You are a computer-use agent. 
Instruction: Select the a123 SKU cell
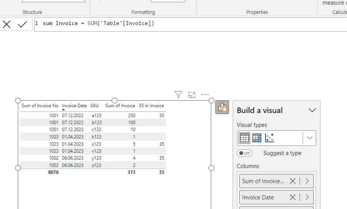(x=96, y=115)
